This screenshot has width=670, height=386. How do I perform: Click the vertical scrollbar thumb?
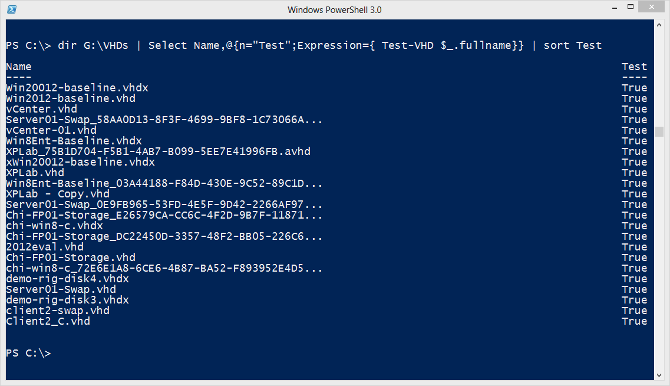coord(659,131)
